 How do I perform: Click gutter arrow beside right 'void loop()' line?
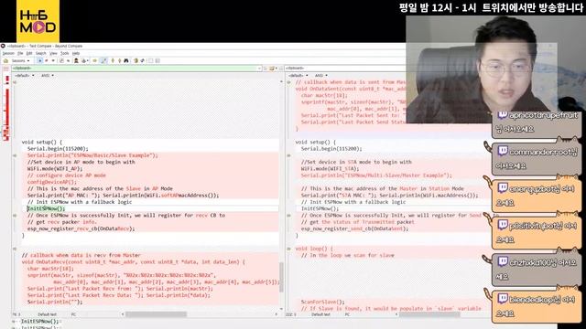pyautogui.click(x=289, y=249)
